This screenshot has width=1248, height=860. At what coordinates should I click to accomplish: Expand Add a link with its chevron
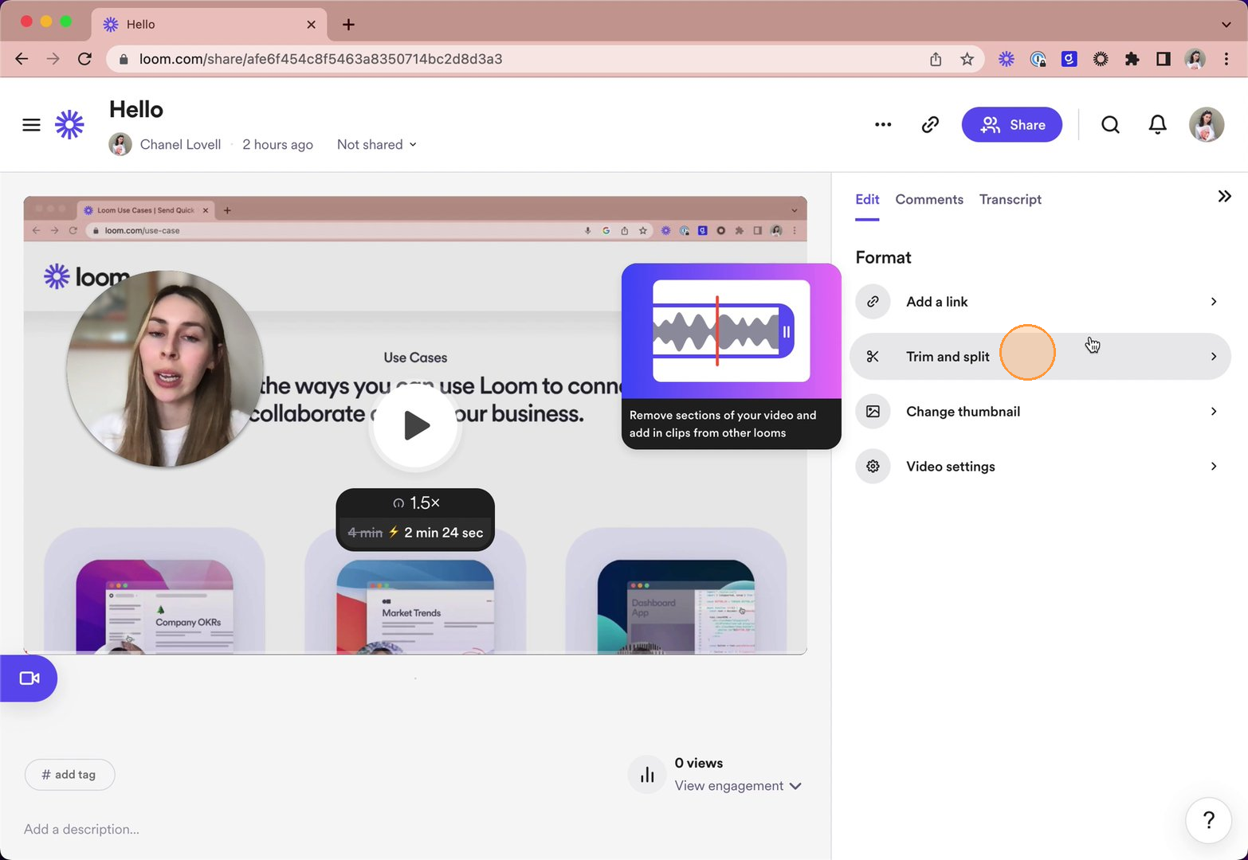[1214, 302]
